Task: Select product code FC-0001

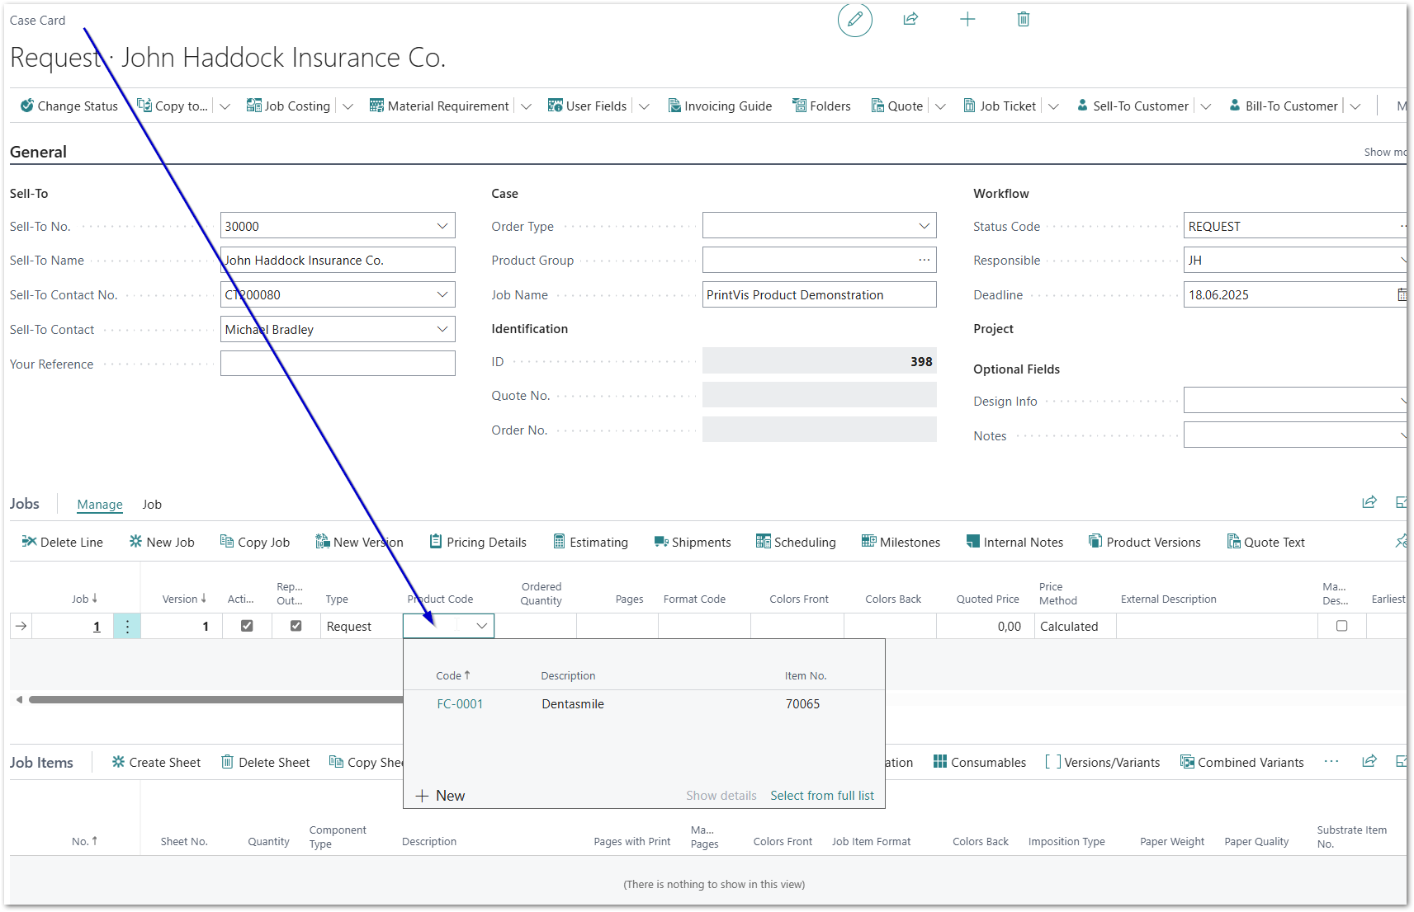Action: pos(460,704)
